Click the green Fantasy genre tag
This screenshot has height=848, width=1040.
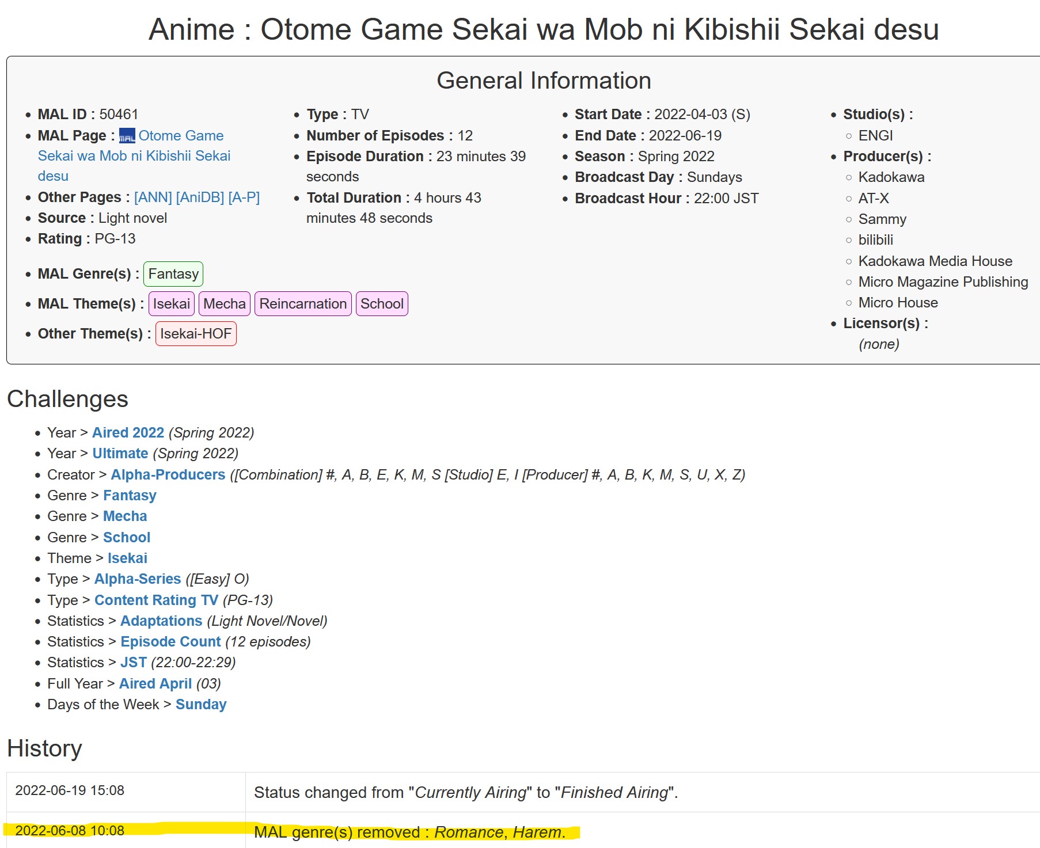pyautogui.click(x=173, y=274)
